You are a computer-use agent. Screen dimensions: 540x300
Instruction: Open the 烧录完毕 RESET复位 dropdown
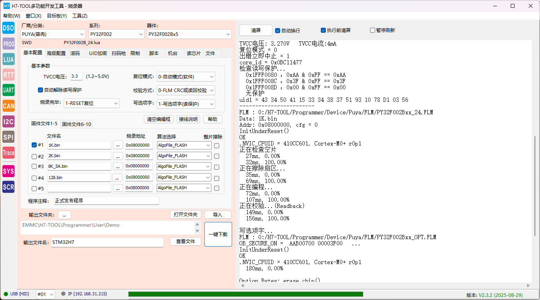coord(92,103)
